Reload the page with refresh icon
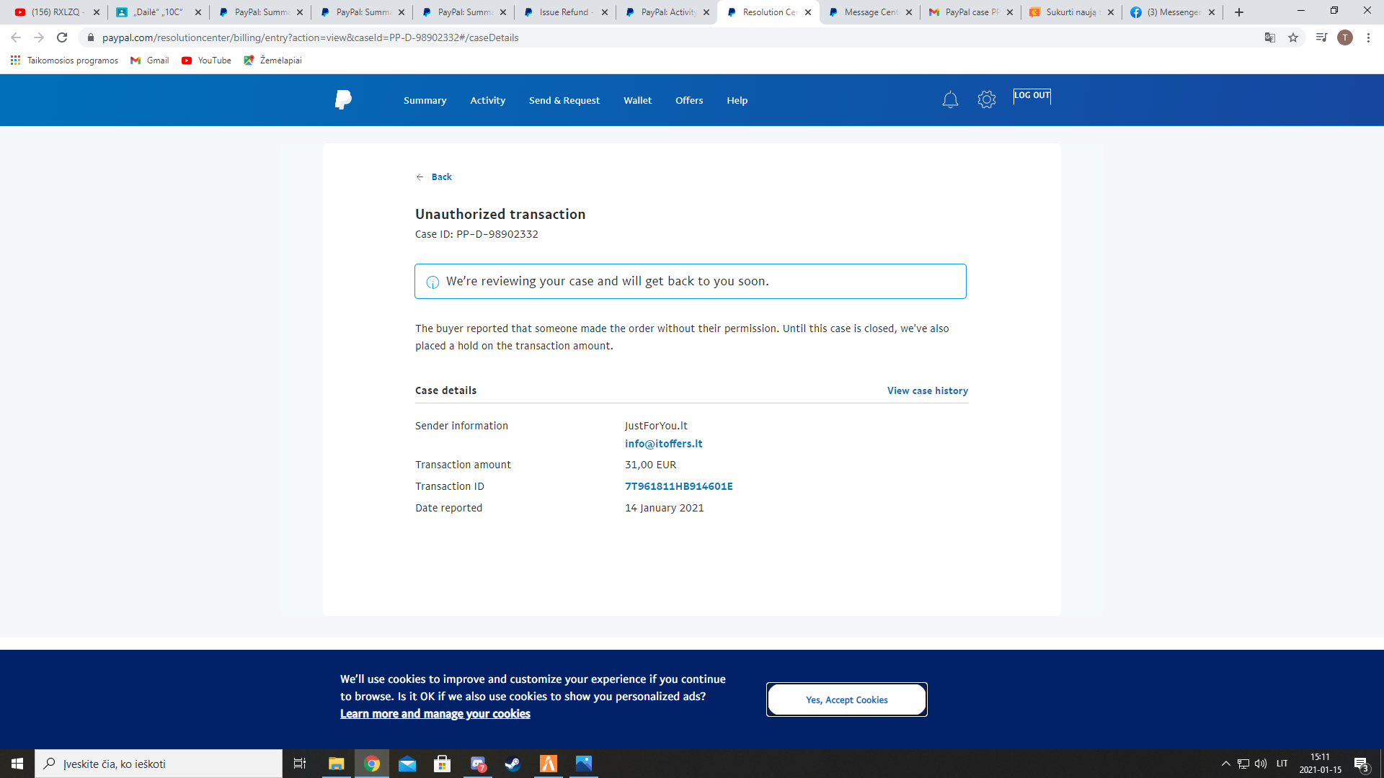 click(62, 37)
